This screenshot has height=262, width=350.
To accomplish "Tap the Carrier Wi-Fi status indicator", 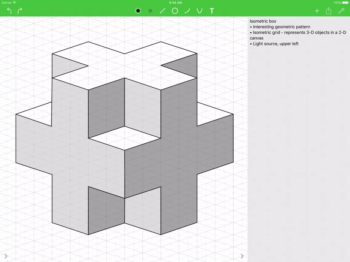I will coord(9,3).
